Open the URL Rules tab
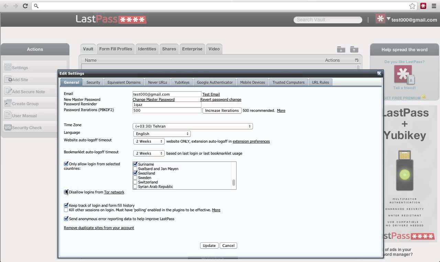 point(320,82)
